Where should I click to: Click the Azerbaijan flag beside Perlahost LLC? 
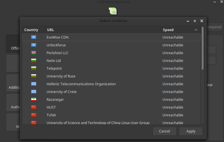[x=34, y=53]
